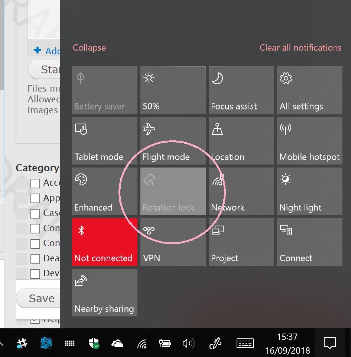Turn on Mobile hotspot

(x=309, y=141)
